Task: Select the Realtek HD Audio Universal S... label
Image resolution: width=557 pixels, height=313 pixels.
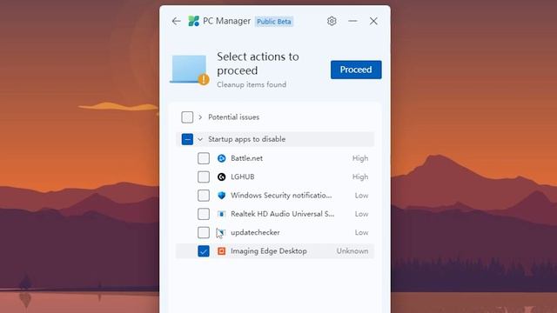Action: (282, 214)
